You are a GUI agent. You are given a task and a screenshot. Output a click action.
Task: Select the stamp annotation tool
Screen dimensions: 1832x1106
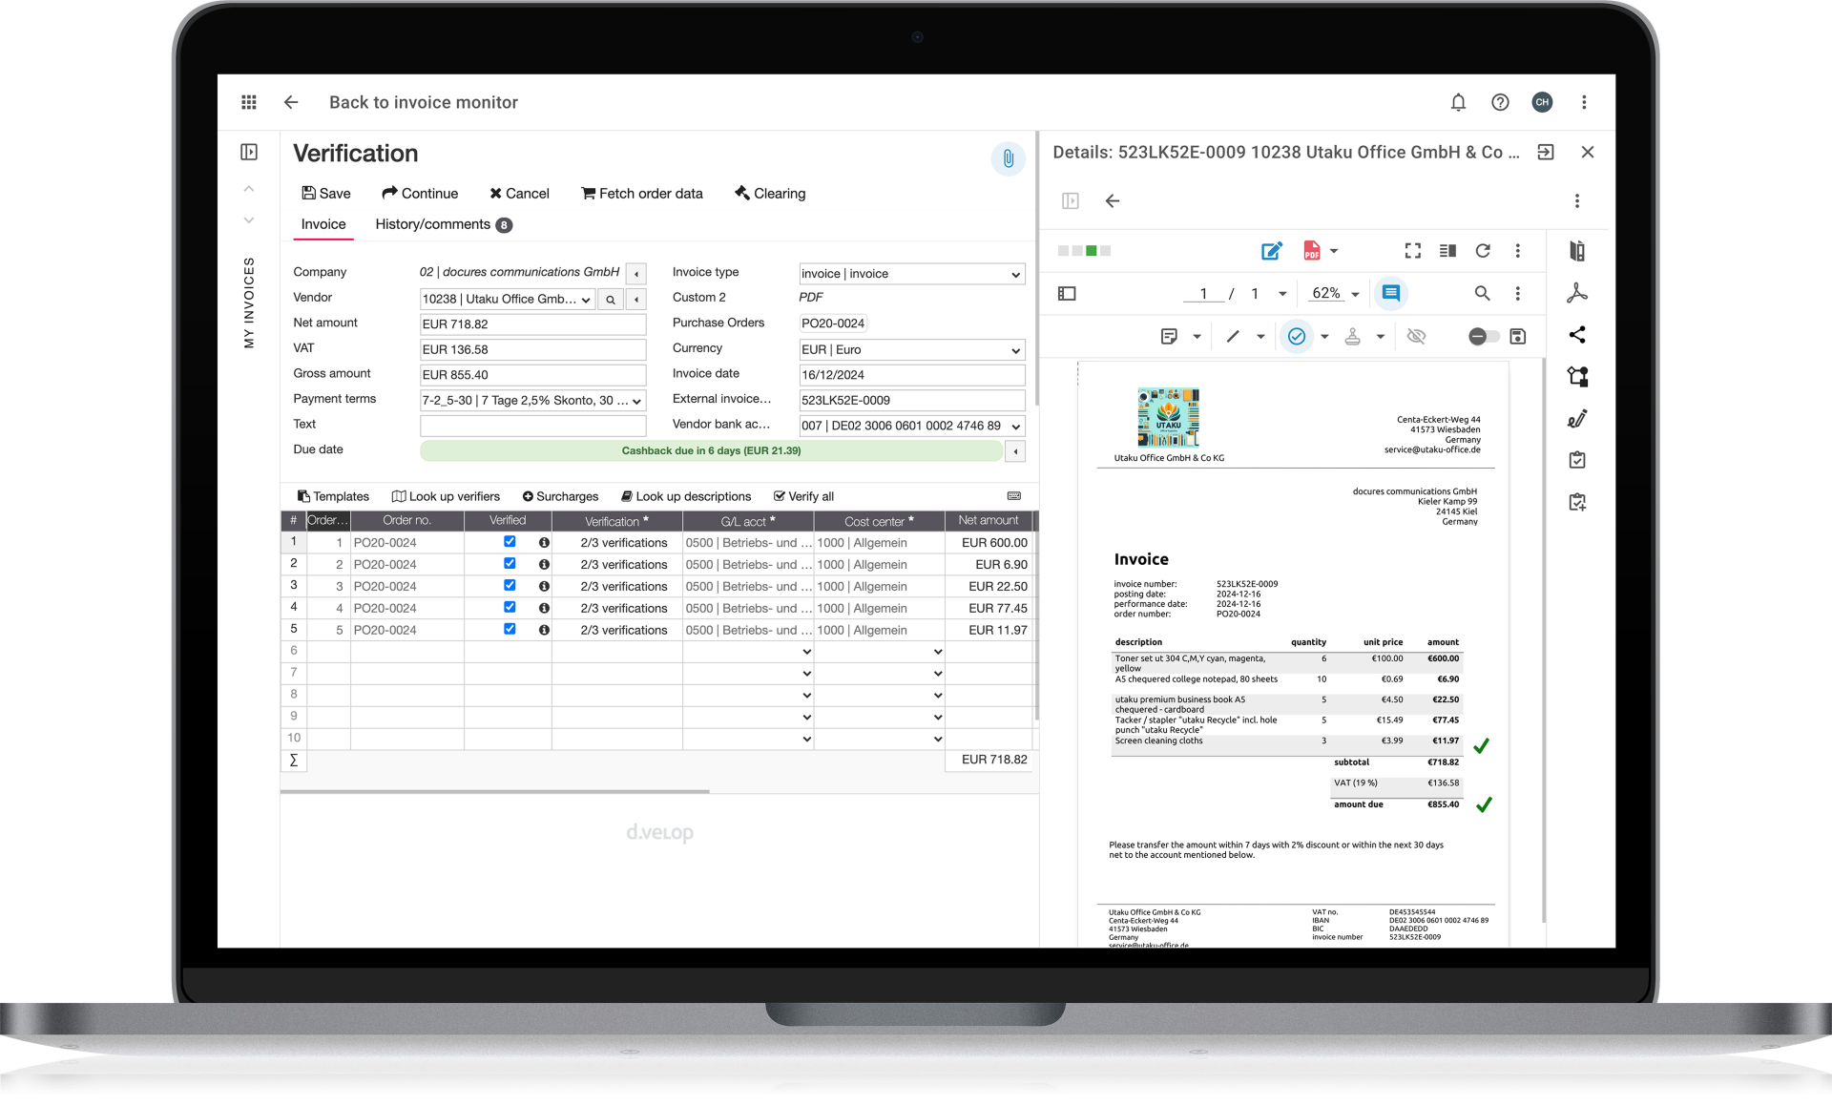coord(1353,338)
